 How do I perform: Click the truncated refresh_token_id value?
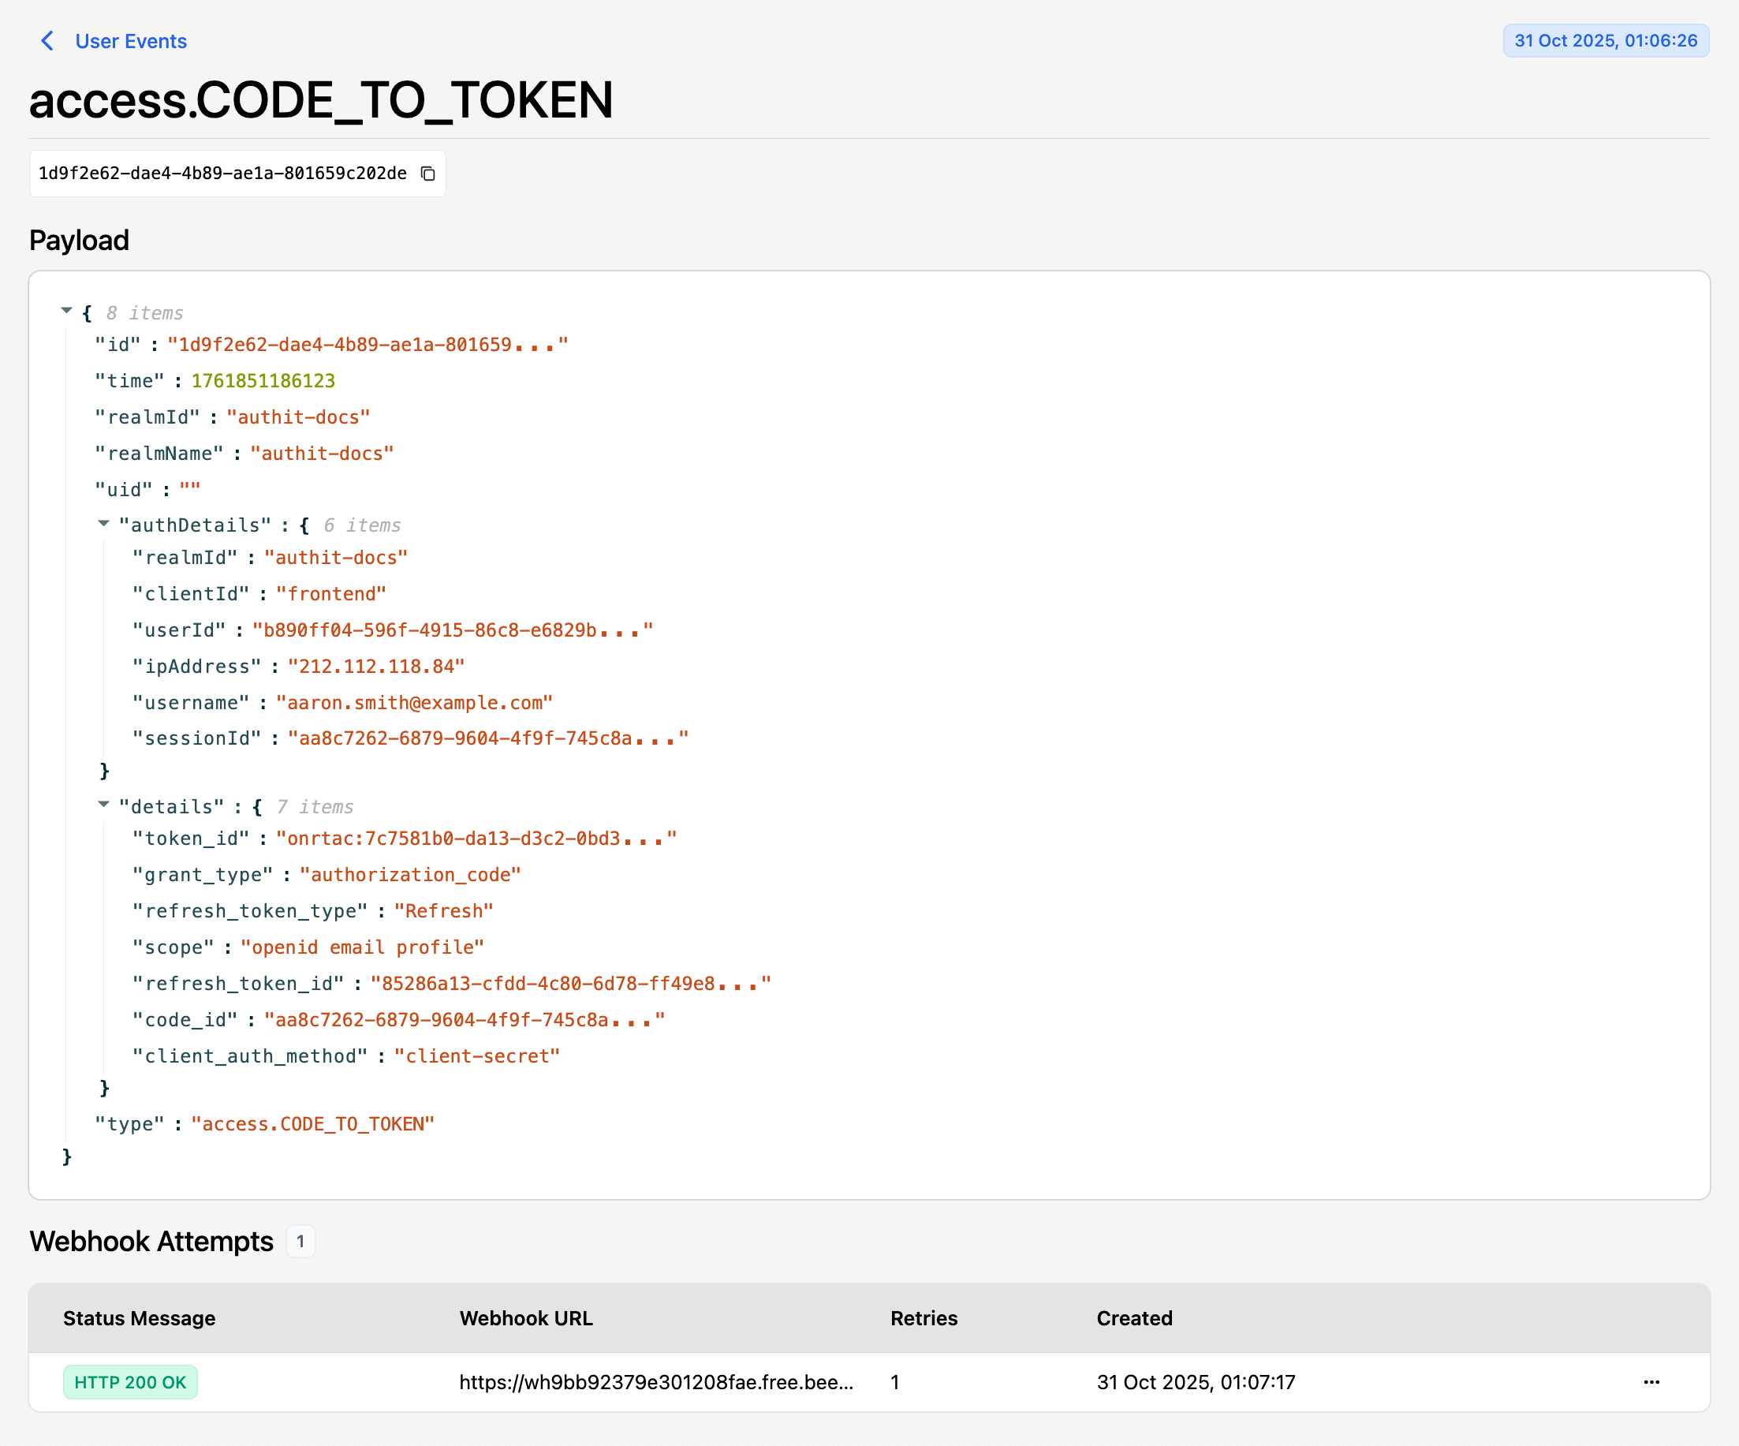click(x=570, y=983)
